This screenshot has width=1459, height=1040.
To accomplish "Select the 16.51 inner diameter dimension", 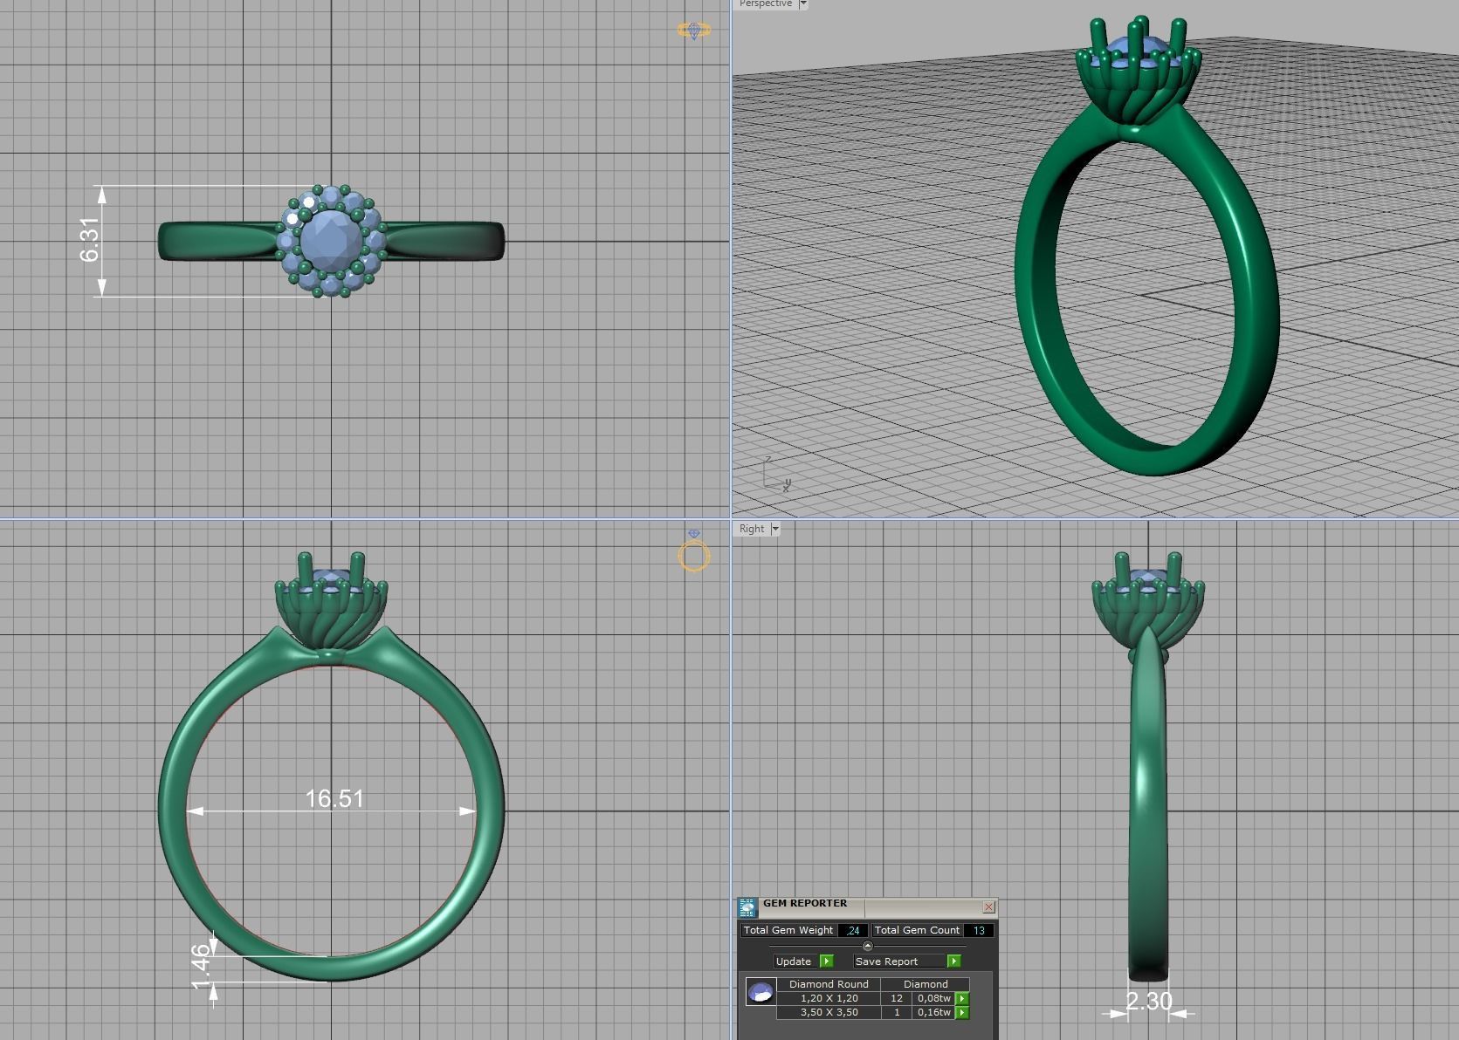I will 334,798.
